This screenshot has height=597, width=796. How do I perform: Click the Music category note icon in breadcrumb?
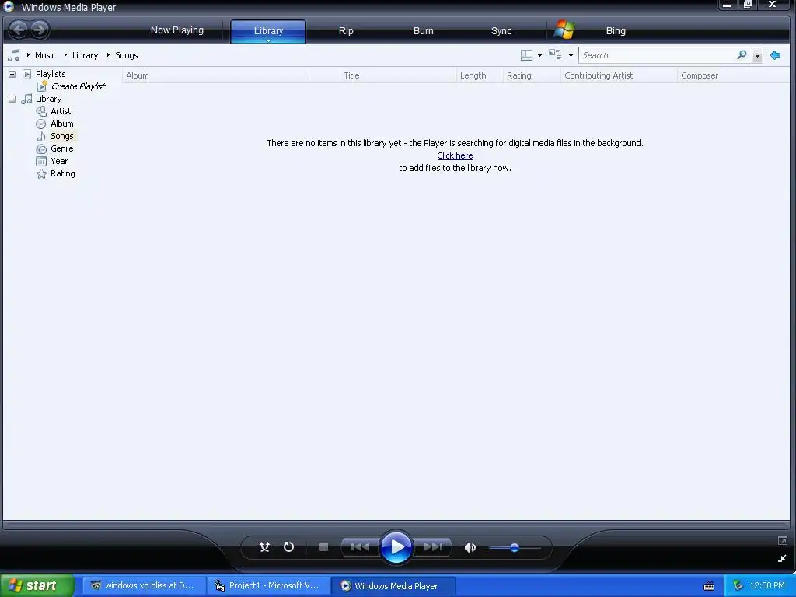[14, 55]
